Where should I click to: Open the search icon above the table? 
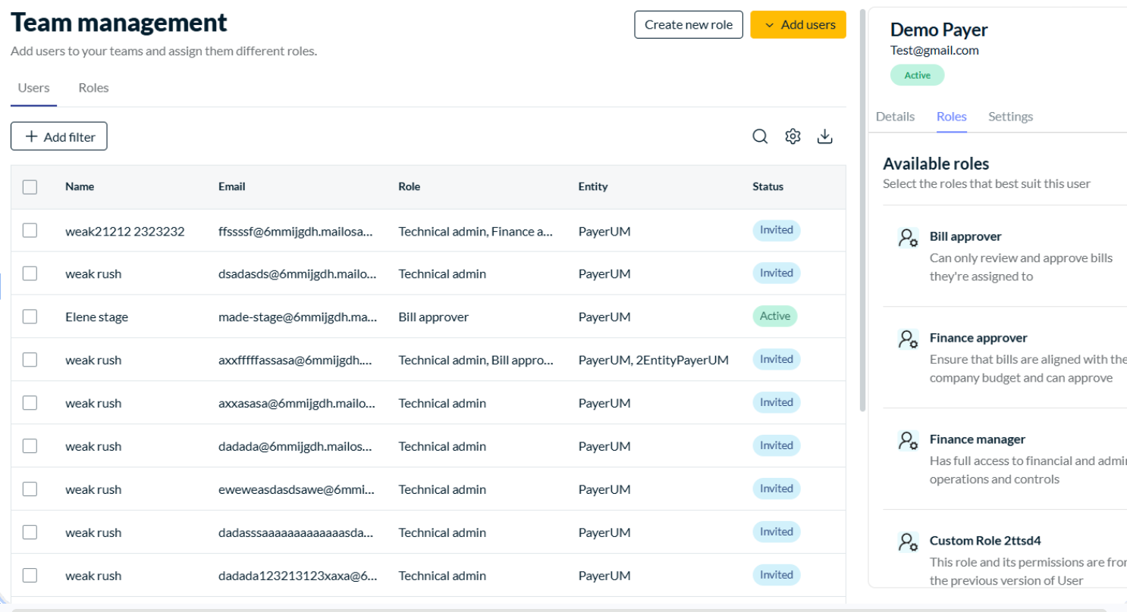click(x=760, y=136)
